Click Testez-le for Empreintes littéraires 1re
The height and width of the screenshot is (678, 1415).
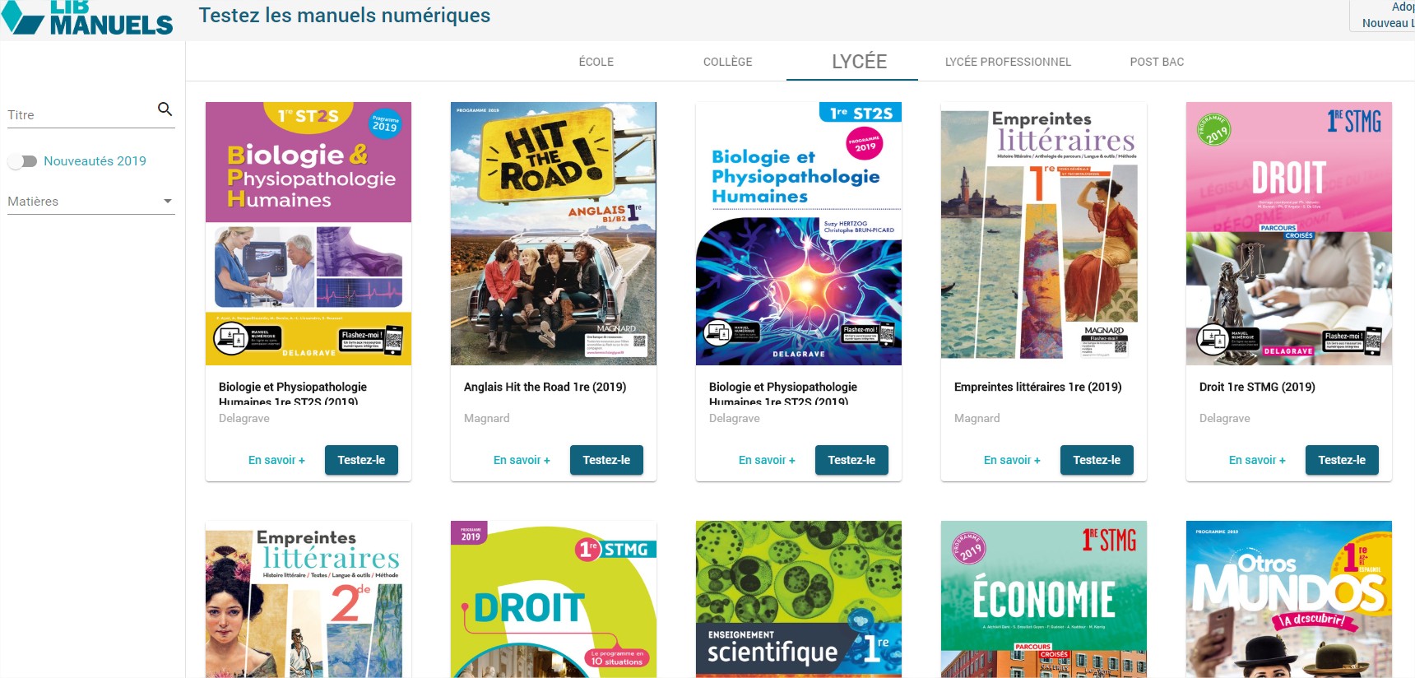1097,460
